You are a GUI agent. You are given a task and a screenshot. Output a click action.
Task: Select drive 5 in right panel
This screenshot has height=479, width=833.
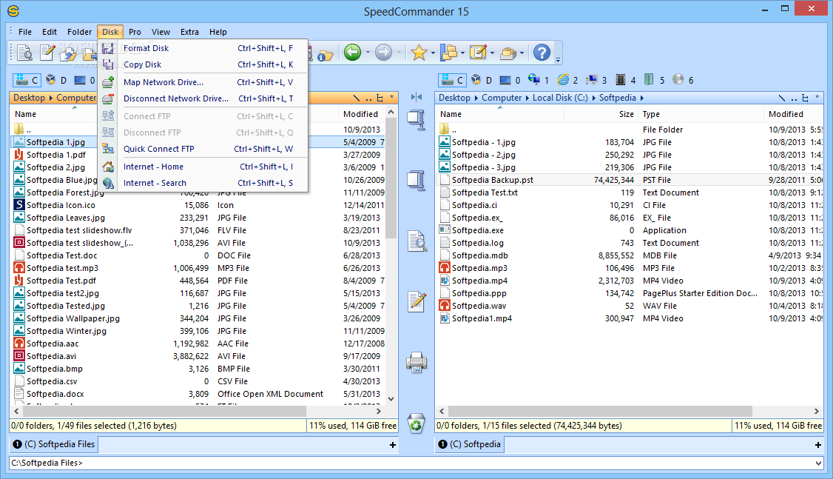pyautogui.click(x=654, y=80)
